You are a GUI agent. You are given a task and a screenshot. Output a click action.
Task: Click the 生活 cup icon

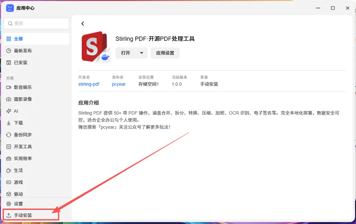click(9, 170)
